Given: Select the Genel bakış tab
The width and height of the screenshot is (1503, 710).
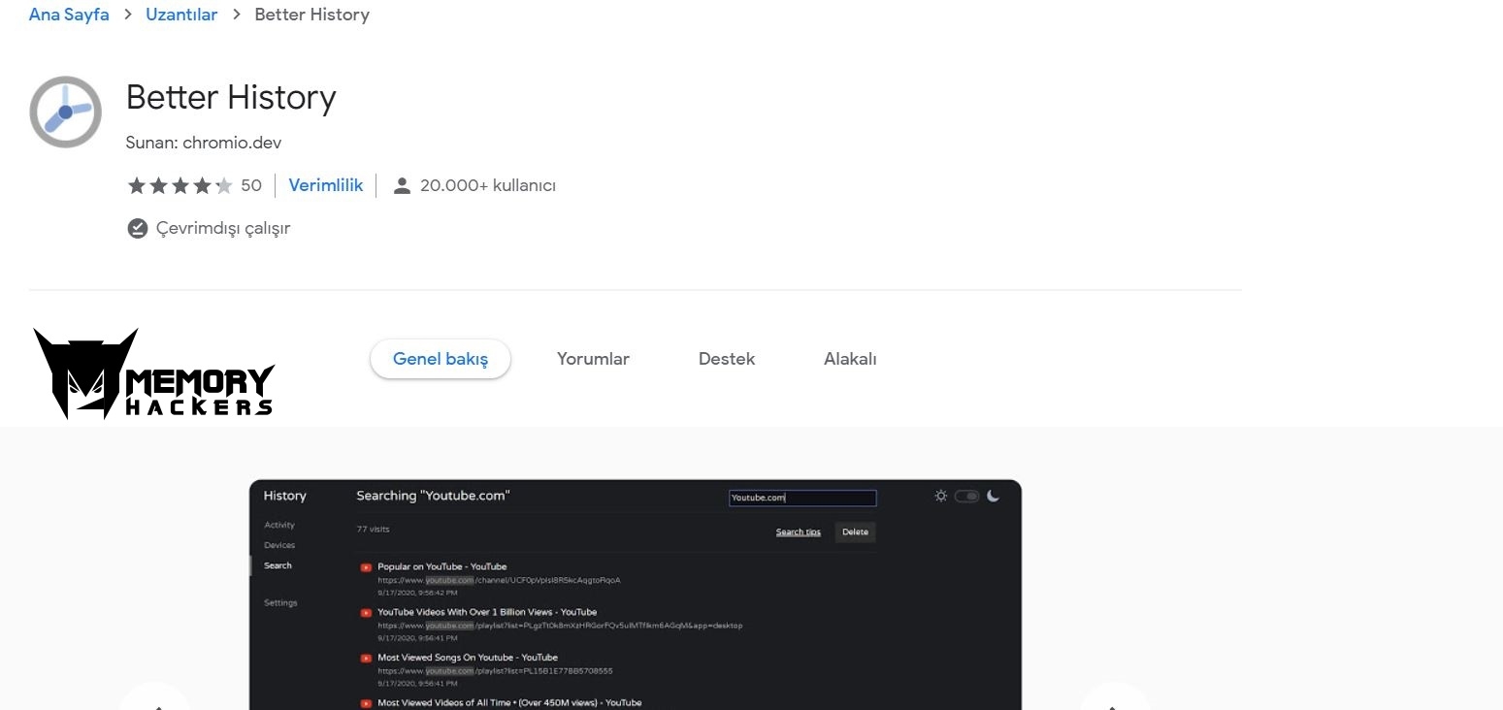Looking at the screenshot, I should pyautogui.click(x=441, y=359).
